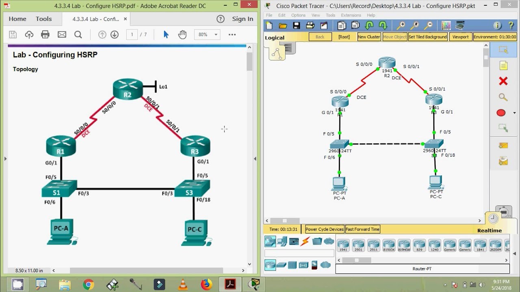This screenshot has width=520, height=292.
Task: Pick the 1841 router from device list
Action: click(480, 245)
